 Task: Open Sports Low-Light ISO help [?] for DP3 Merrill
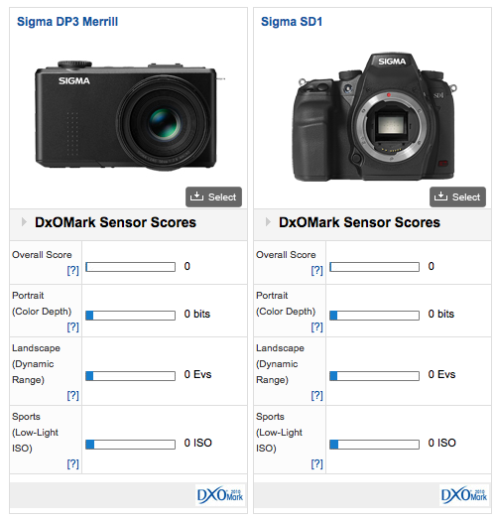[73, 463]
